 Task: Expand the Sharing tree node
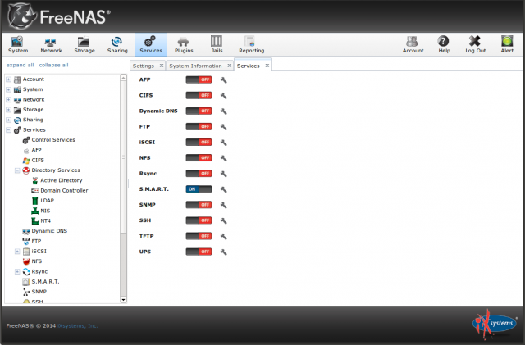(x=9, y=120)
